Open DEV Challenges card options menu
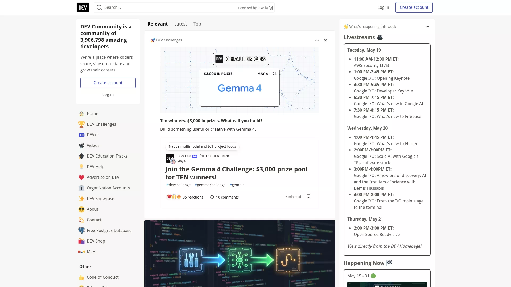 (x=317, y=40)
